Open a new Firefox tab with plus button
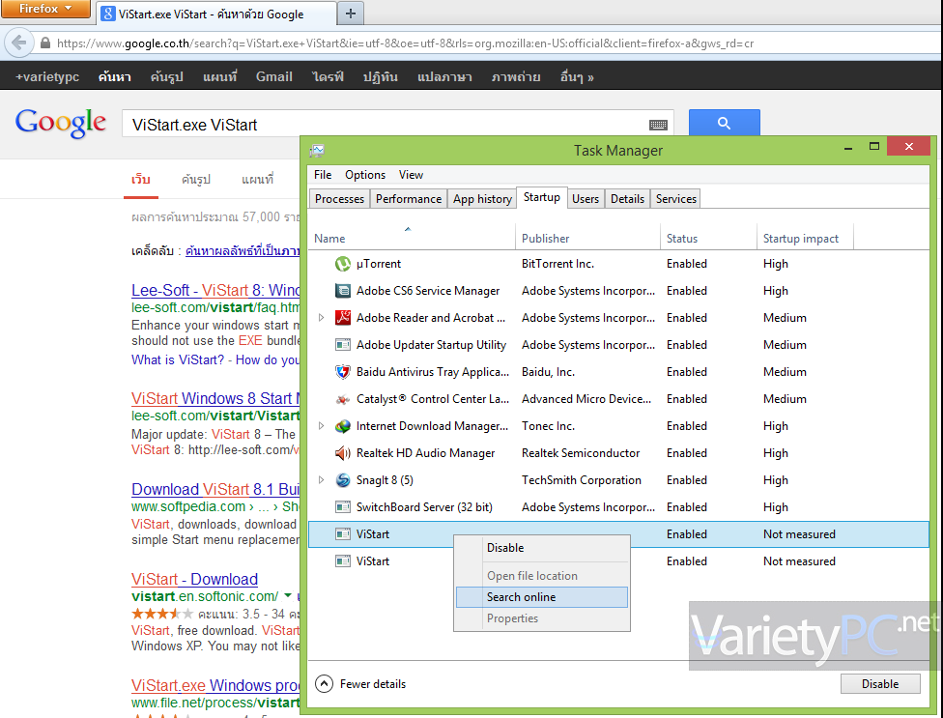Screen dimensions: 943x718 351,14
